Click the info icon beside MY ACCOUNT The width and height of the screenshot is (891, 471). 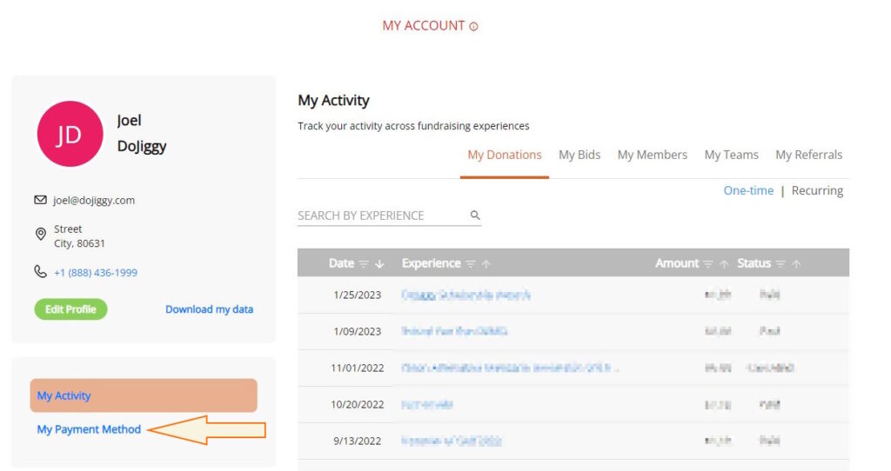(473, 27)
